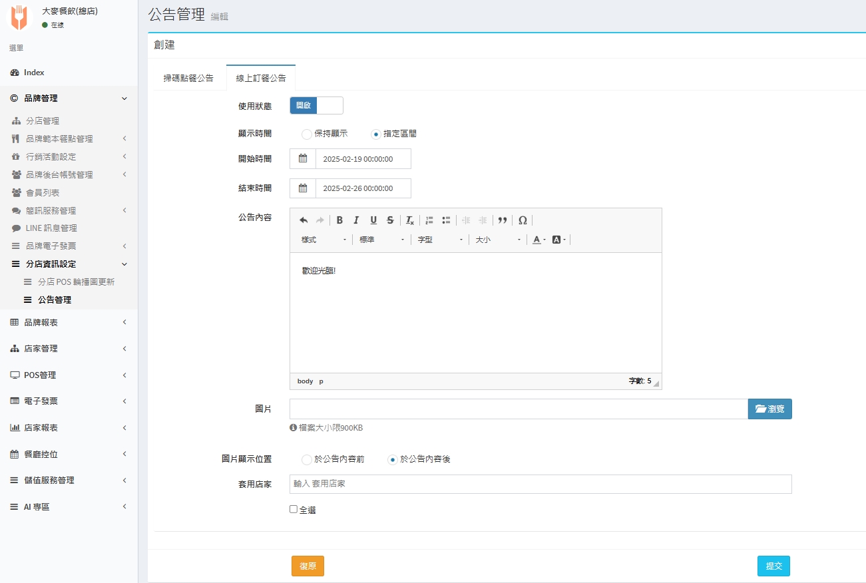Click the Undo arrow in editor
Screen dimensions: 866x583
304,220
